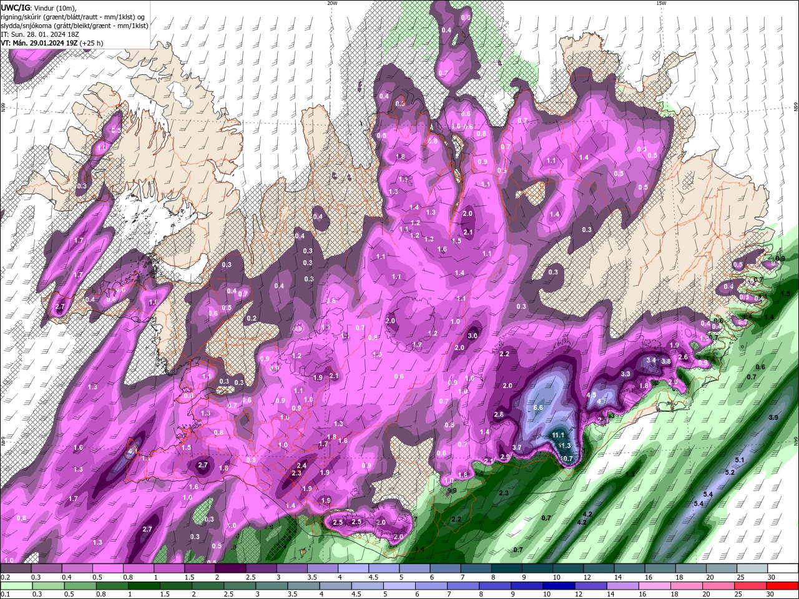Image resolution: width=799 pixels, height=599 pixels.
Task: Click the 4.5 value on the map
Action: pos(592,396)
